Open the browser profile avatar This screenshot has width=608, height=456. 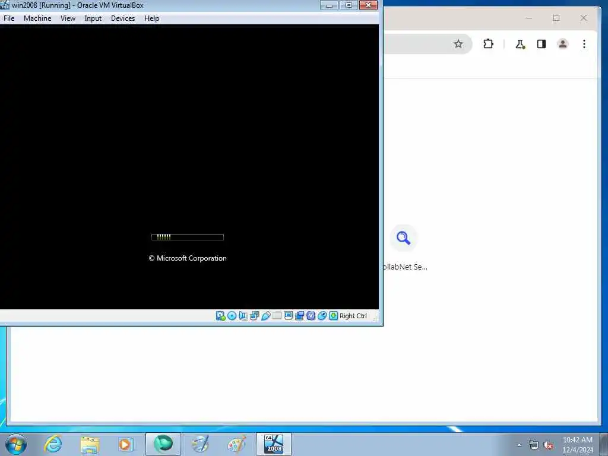(x=563, y=44)
